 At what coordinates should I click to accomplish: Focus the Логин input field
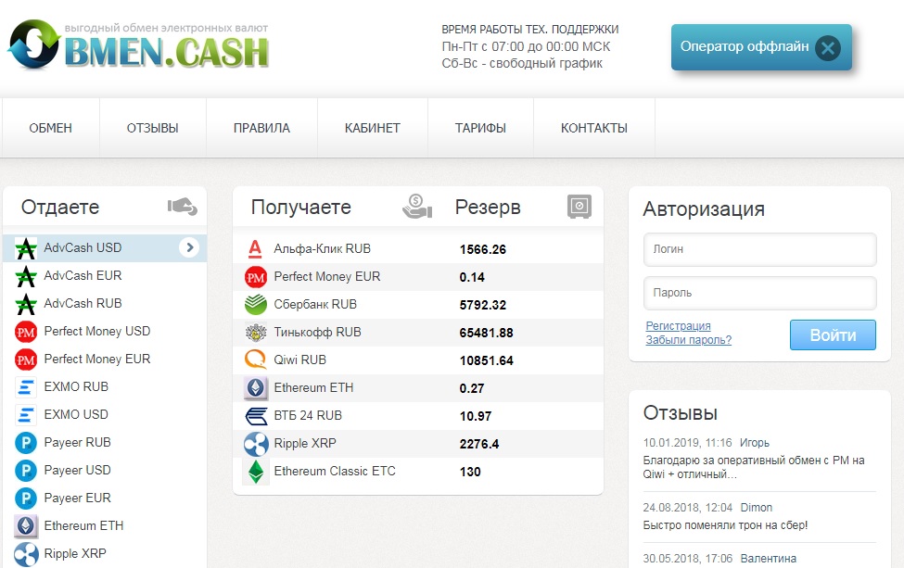pos(760,249)
